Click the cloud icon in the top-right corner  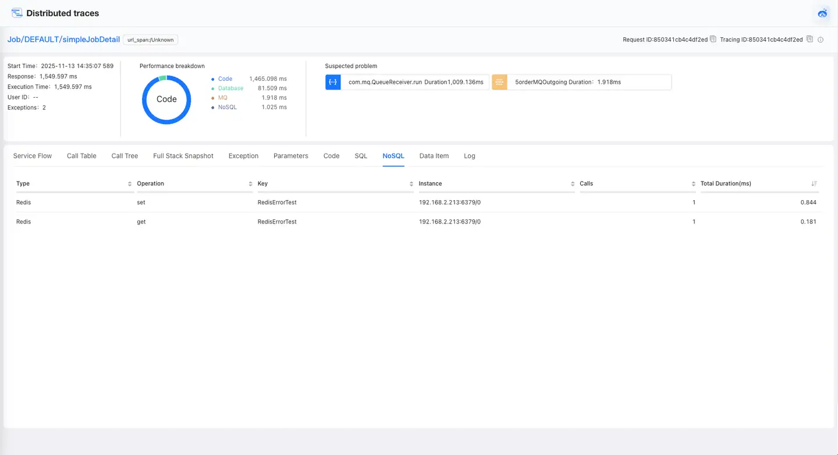822,13
